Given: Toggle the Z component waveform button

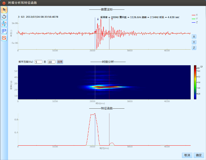Looking at the screenshot, I should coord(194,48).
